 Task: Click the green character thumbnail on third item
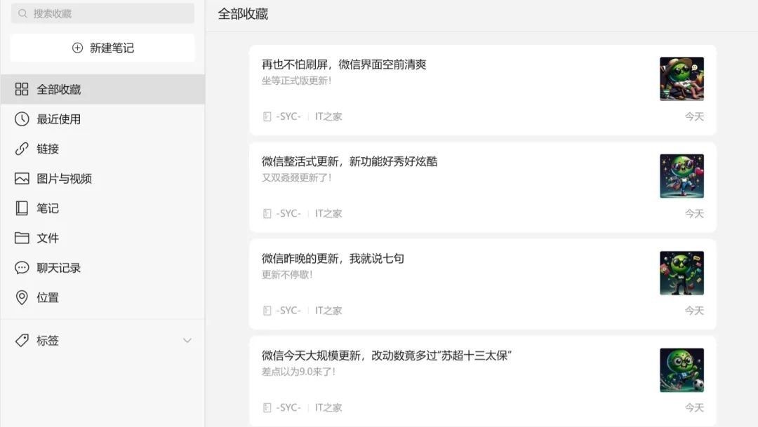click(681, 273)
